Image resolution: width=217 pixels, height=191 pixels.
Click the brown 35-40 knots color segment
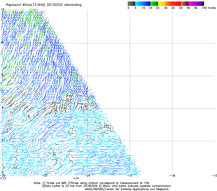point(185,4)
